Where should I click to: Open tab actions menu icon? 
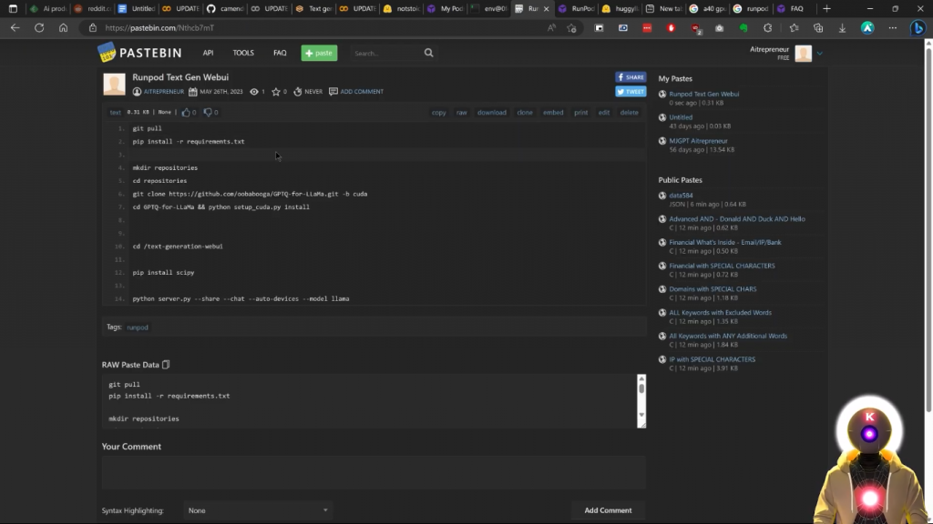click(13, 8)
